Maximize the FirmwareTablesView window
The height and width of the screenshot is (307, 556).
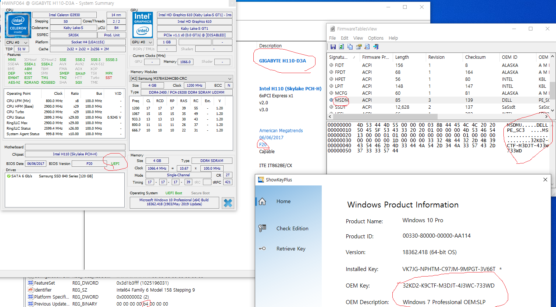[531, 29]
